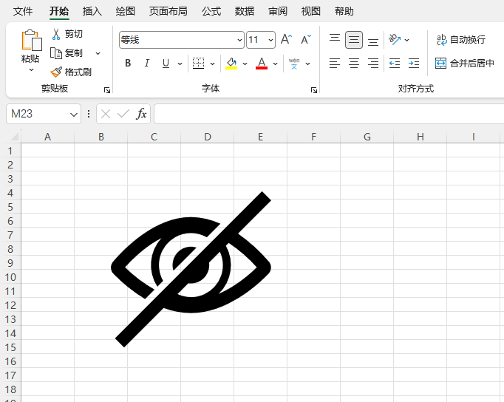Click the Cut (剪切) scissors icon
The height and width of the screenshot is (402, 504).
[56, 34]
